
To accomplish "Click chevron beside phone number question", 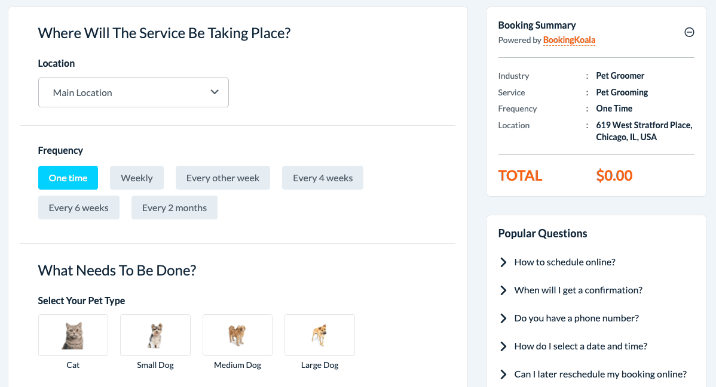I will point(503,318).
